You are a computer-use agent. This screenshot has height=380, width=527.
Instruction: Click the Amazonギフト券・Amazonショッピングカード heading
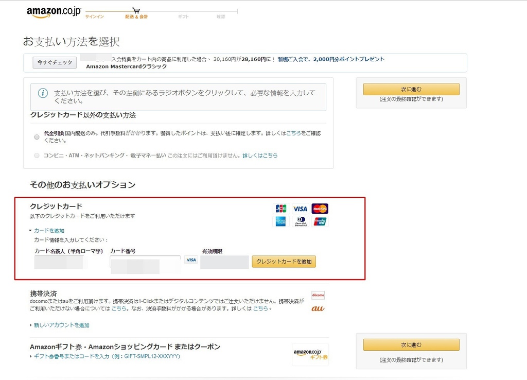click(x=125, y=347)
